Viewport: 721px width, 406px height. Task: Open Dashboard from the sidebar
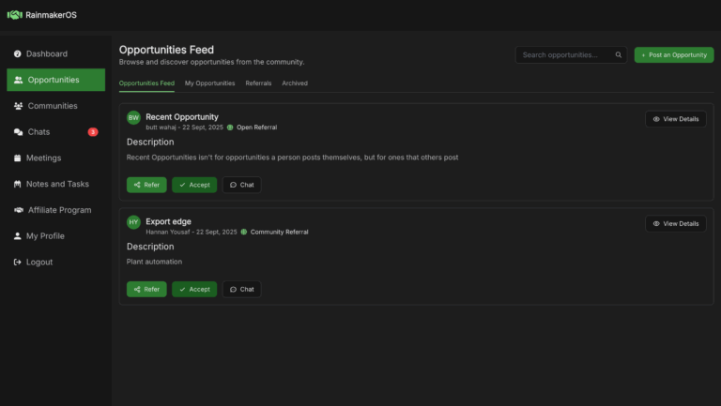coord(46,54)
